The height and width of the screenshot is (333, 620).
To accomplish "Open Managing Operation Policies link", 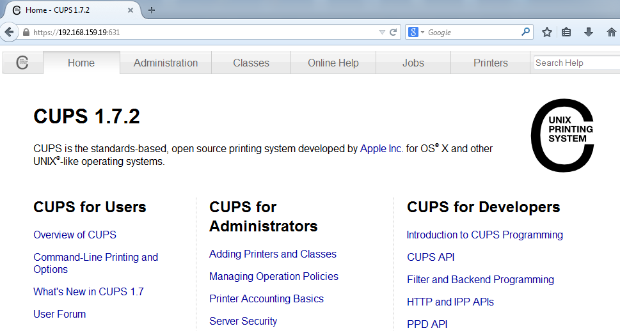I will pyautogui.click(x=274, y=276).
